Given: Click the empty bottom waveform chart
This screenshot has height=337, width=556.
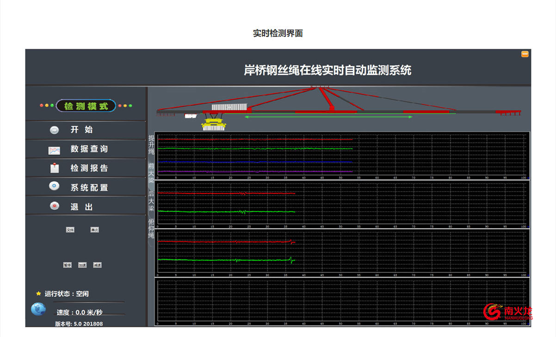Looking at the screenshot, I should point(342,301).
